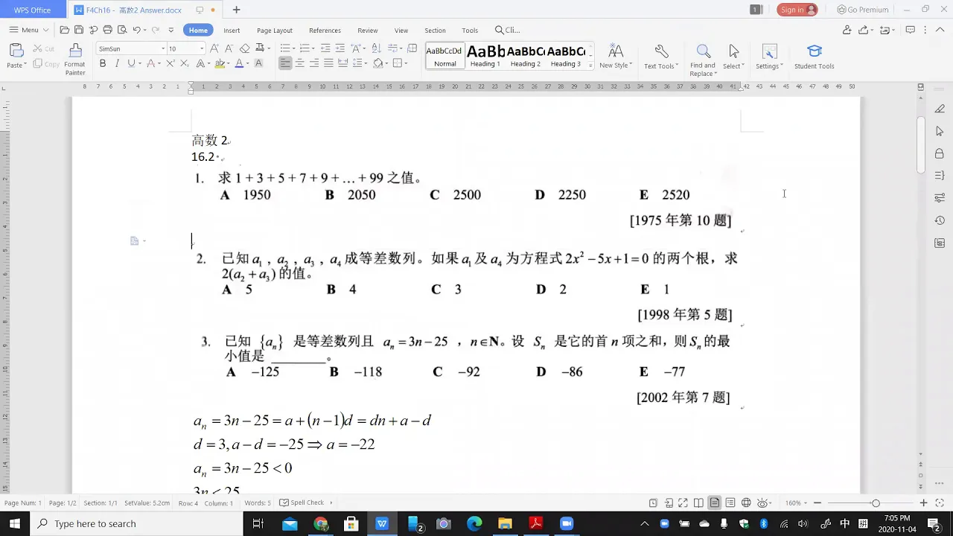The height and width of the screenshot is (536, 953).
Task: Open the Text Tools wrench icon
Action: pos(661,51)
